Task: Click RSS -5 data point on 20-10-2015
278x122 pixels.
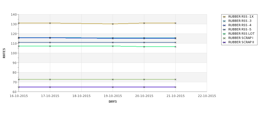Action: point(144,42)
